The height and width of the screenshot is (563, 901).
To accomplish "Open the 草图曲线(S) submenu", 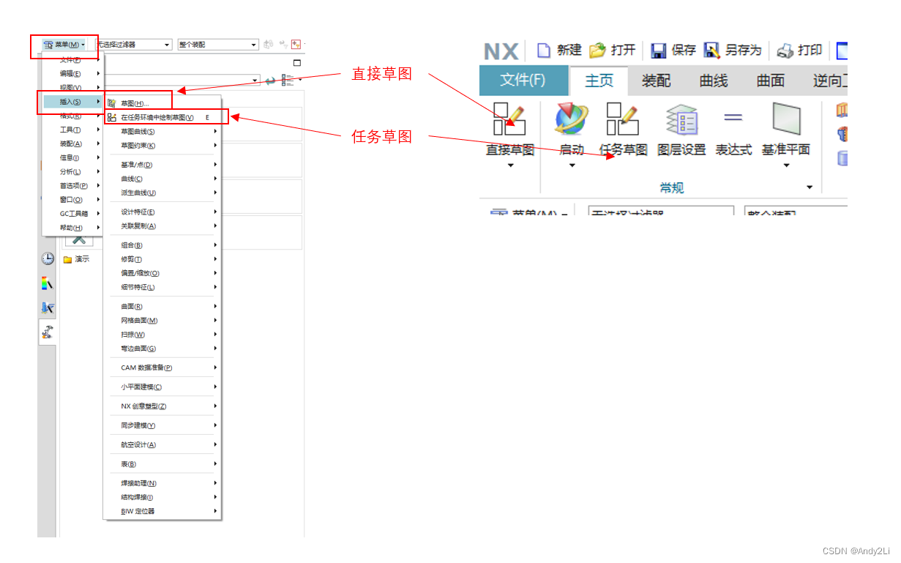I will tap(162, 131).
